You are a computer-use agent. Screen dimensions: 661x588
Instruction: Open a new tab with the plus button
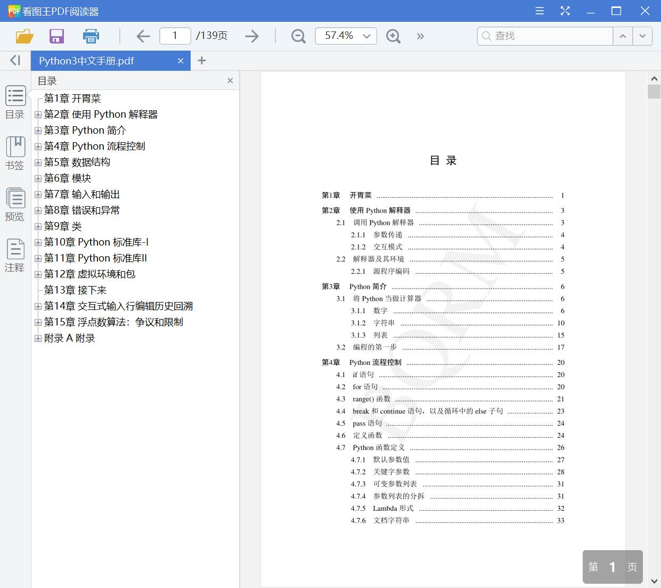pos(201,61)
